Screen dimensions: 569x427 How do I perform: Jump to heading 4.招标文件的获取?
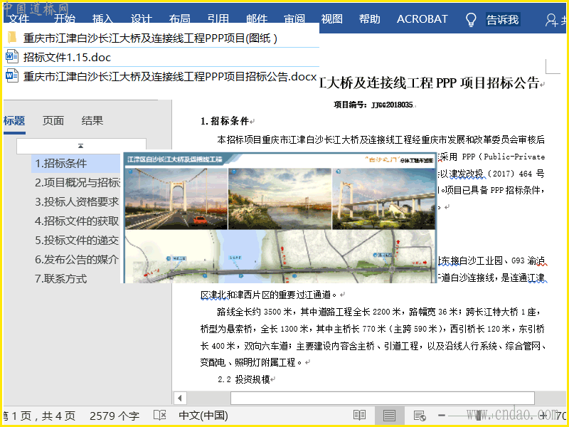click(x=77, y=221)
